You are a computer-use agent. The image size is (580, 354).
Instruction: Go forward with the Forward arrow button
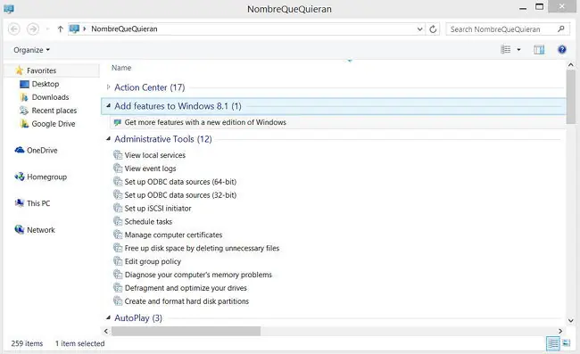pos(33,29)
